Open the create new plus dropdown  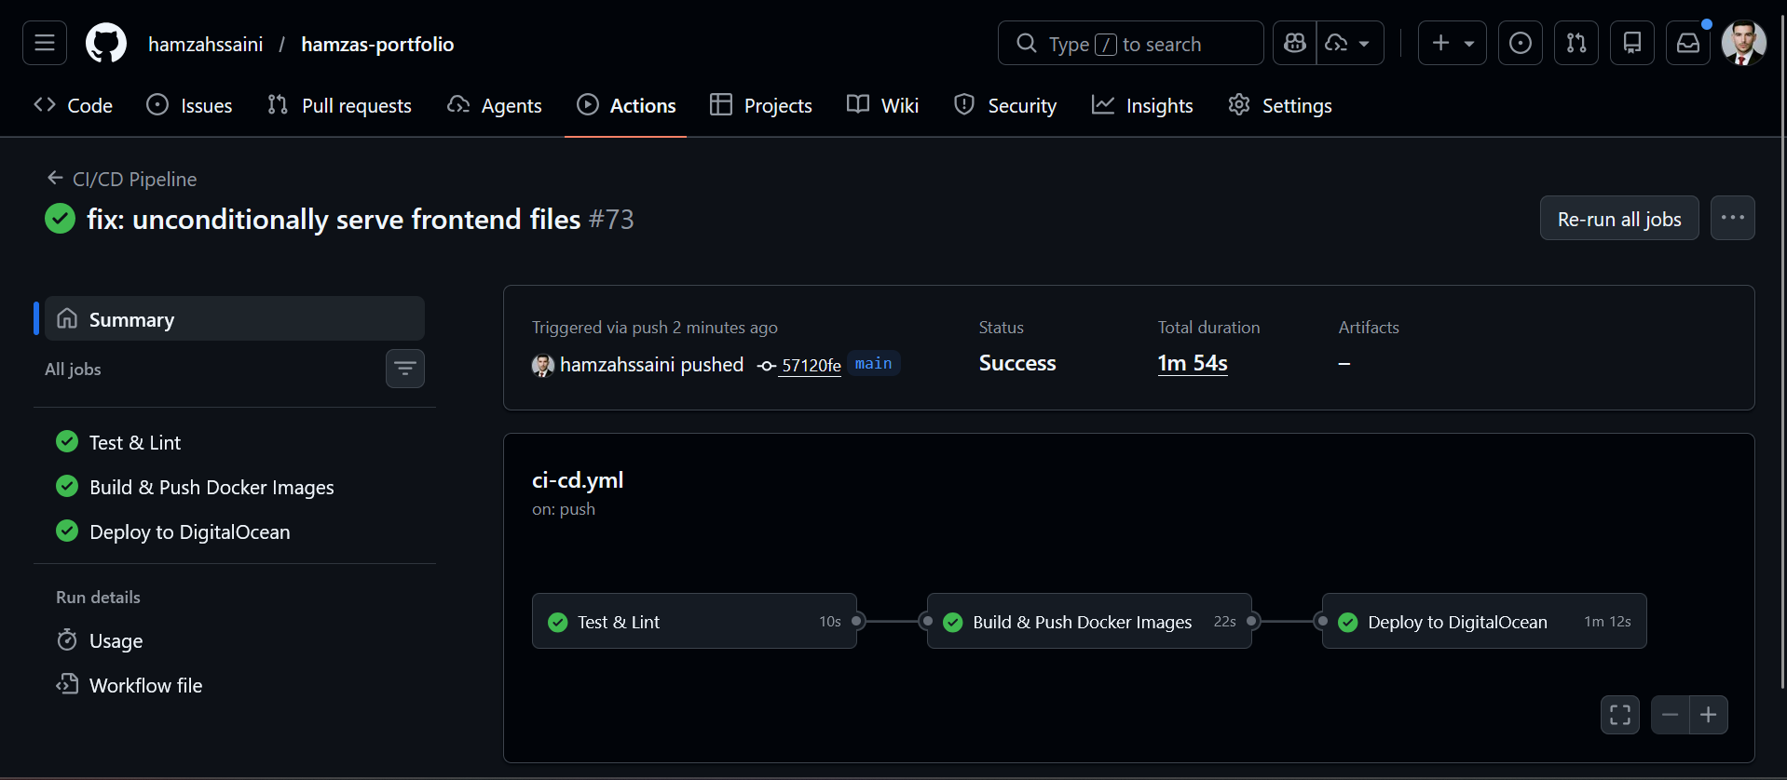(x=1453, y=43)
